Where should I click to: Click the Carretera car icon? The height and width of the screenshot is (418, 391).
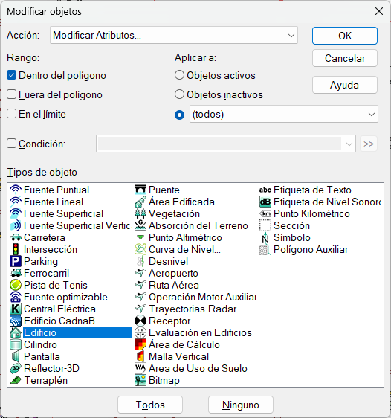pyautogui.click(x=16, y=237)
